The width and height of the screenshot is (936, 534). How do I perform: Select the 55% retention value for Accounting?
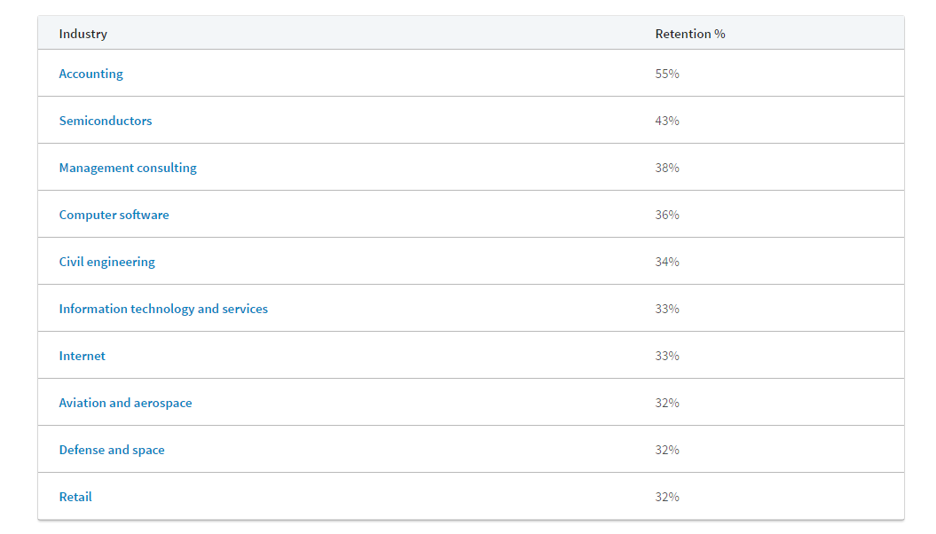[x=665, y=74]
